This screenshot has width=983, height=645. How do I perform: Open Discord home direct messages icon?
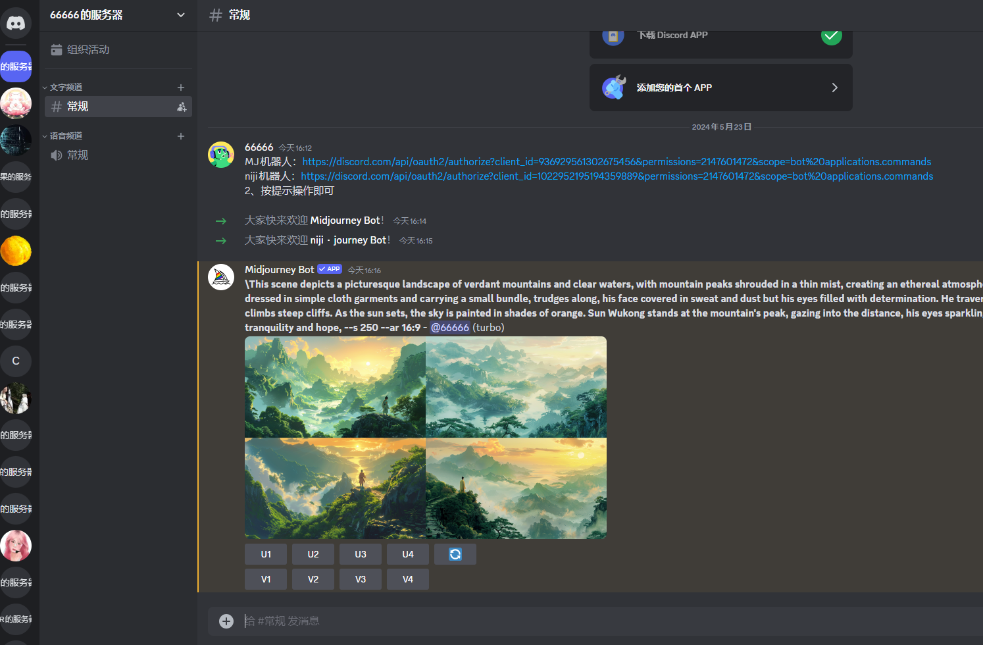tap(16, 24)
